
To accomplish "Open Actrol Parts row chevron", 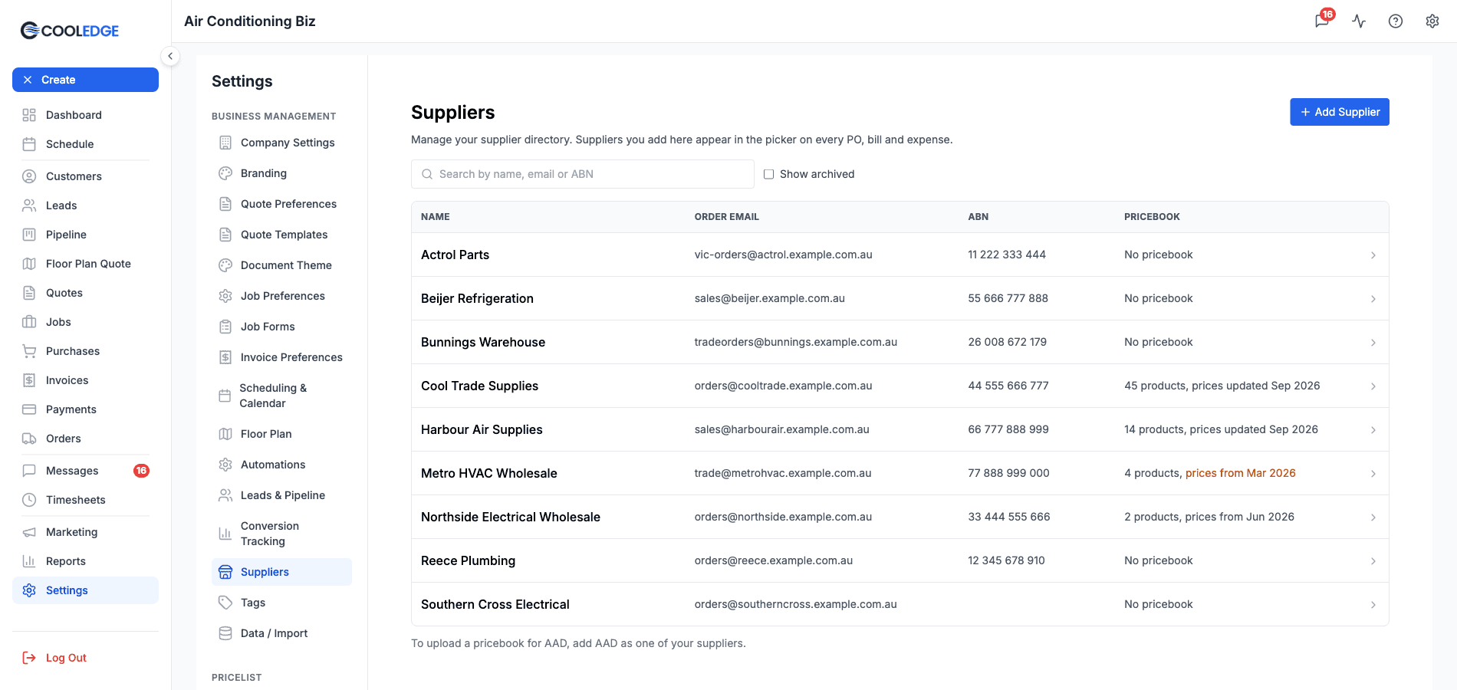I will point(1373,255).
